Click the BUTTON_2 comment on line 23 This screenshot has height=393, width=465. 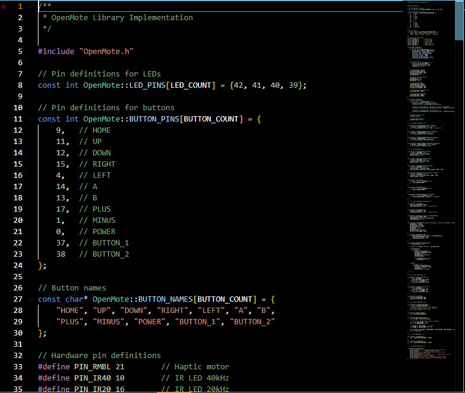point(104,254)
